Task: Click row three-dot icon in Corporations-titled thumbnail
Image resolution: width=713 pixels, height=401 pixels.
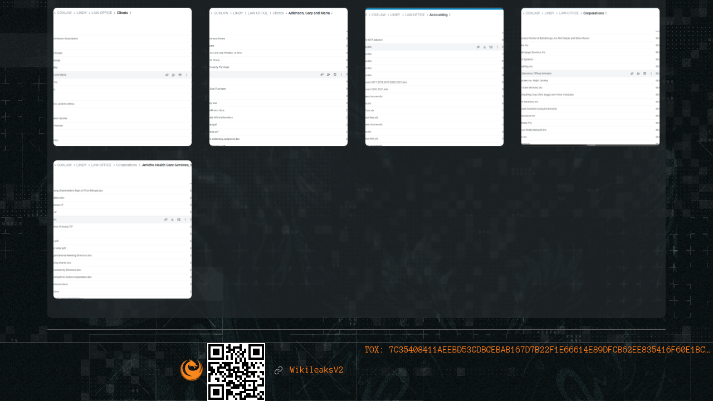Action: [x=651, y=74]
